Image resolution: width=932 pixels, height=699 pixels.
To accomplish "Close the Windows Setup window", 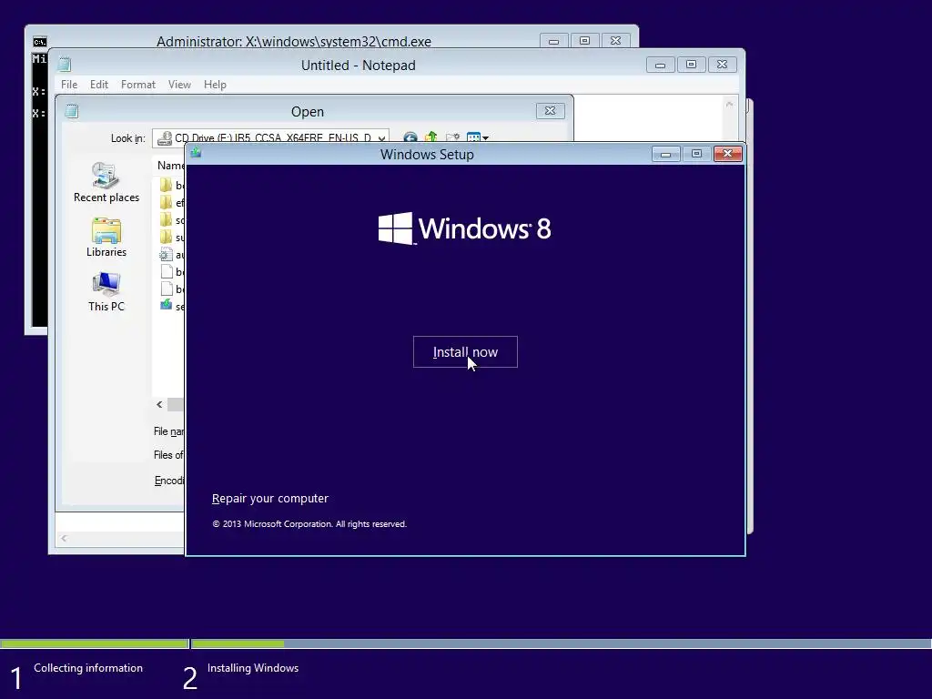I will point(727,154).
